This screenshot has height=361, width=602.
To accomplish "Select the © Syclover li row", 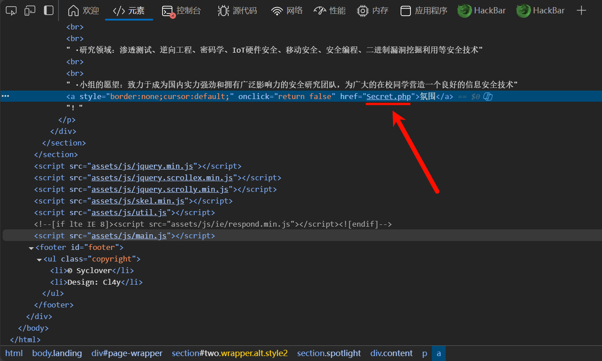I will [x=92, y=270].
